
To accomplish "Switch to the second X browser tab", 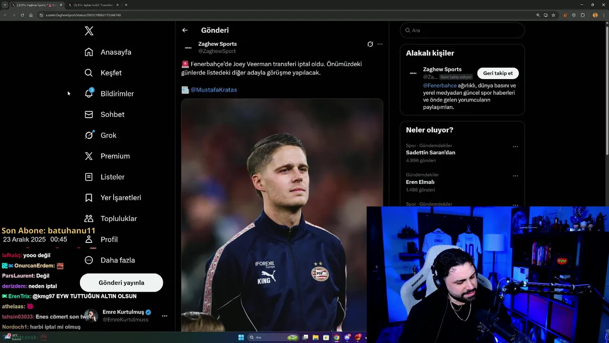I will [93, 5].
